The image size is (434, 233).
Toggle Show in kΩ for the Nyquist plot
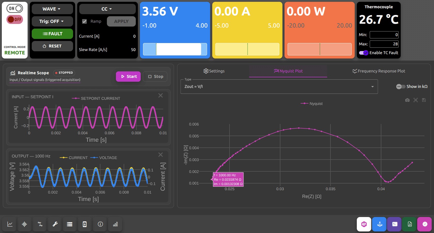tap(400, 87)
